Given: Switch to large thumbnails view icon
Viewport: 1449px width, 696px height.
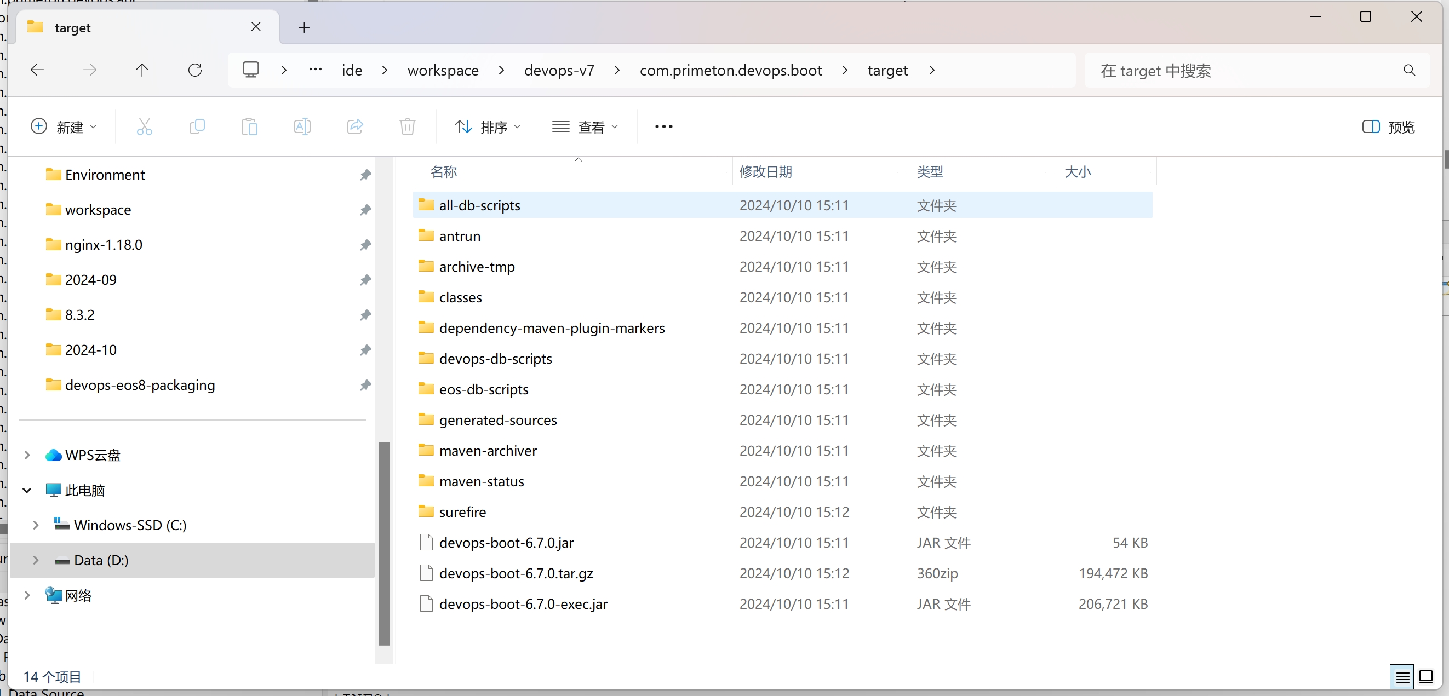Looking at the screenshot, I should tap(1426, 677).
